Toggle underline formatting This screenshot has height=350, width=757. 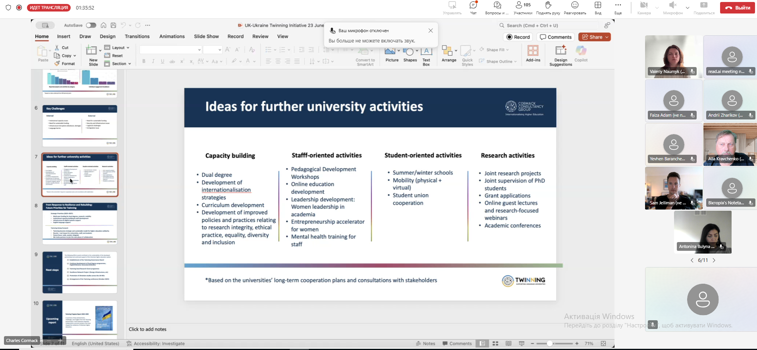pos(162,61)
